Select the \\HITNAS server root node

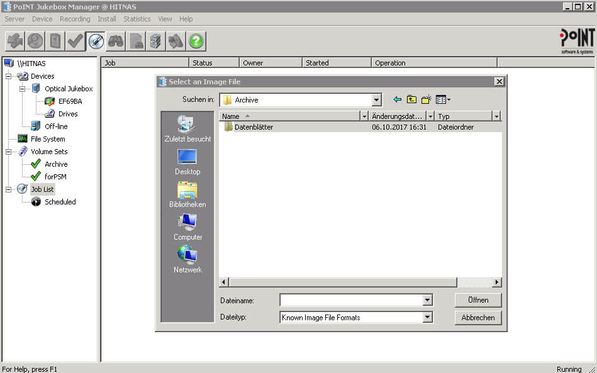tap(31, 64)
